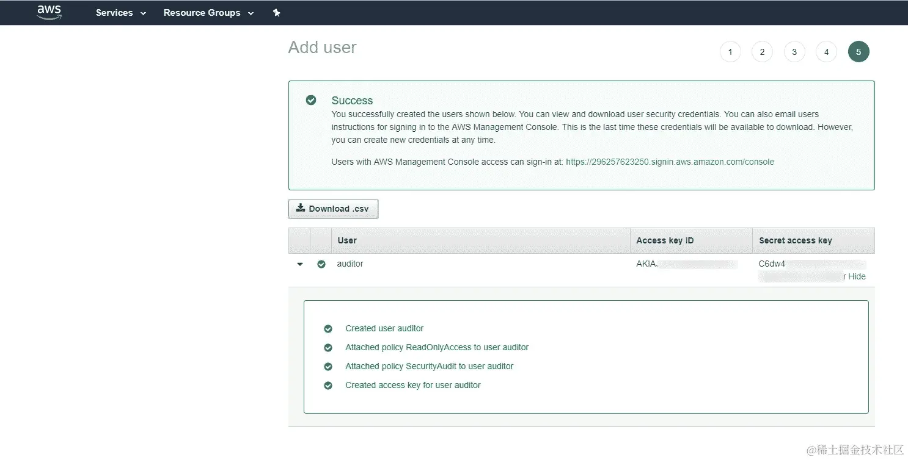This screenshot has height=460, width=908.
Task: Click the checkmark beside ReadOnlyAccess policy
Action: [328, 348]
